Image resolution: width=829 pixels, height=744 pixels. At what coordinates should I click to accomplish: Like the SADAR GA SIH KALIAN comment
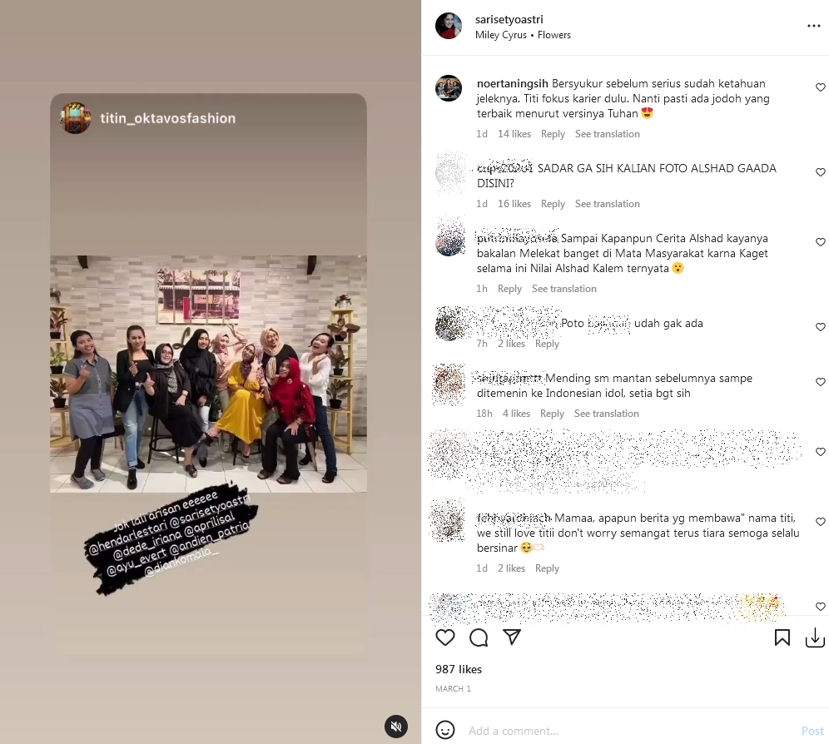820,172
